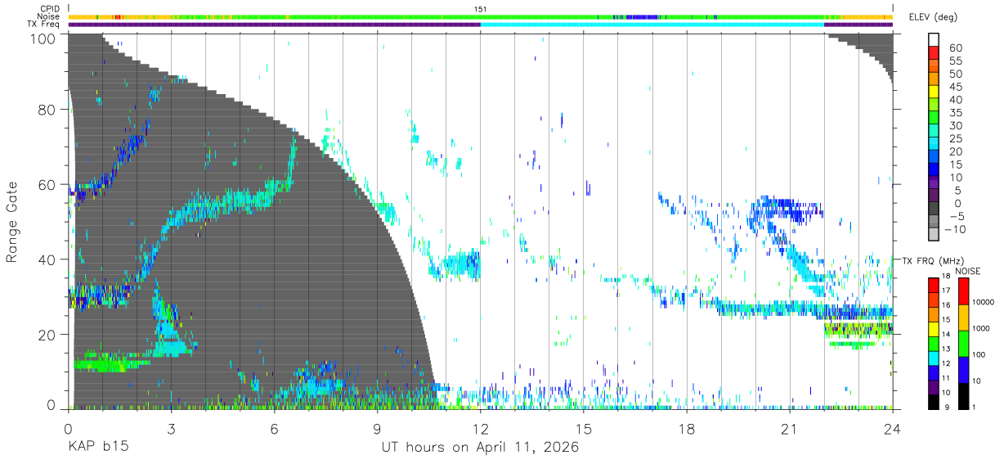
Task: Click the 21 tick on UT hours axis
Action: point(790,429)
